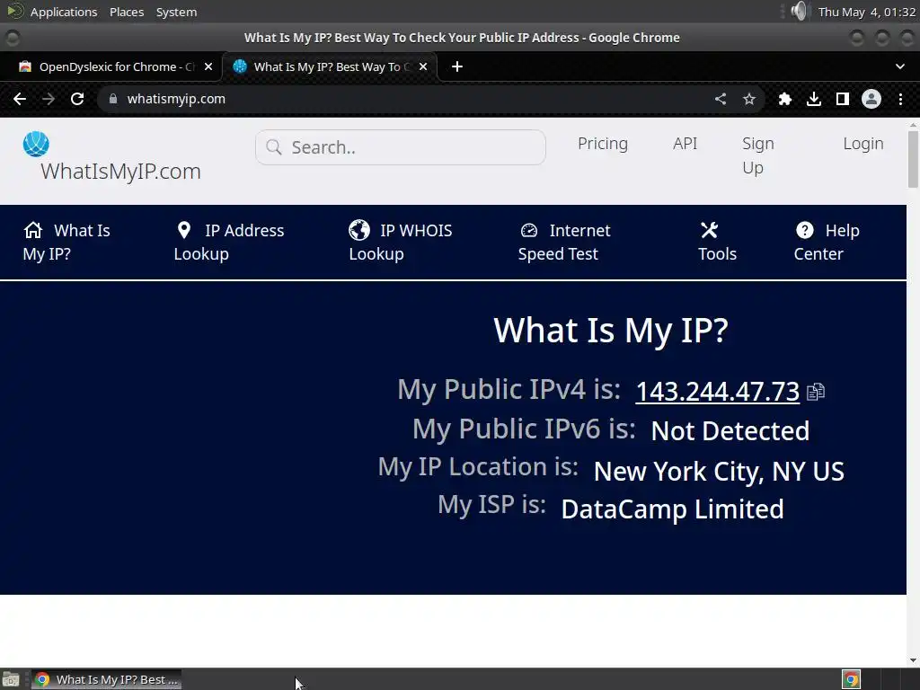Click the WhatIsMyIP.com globe logo
The image size is (920, 690).
[x=36, y=145]
